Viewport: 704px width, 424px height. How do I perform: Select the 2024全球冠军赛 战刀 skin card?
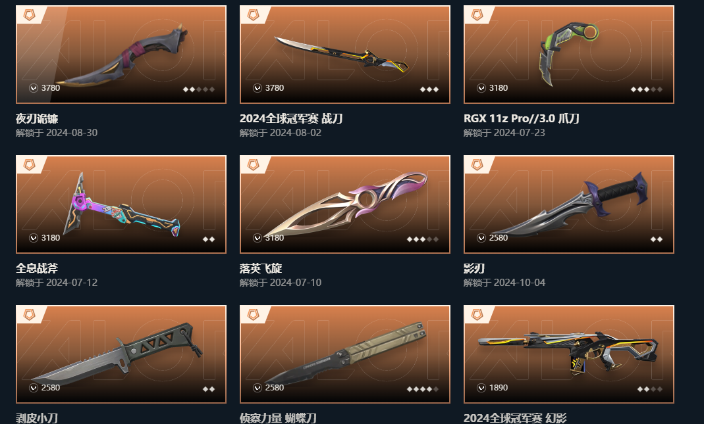[345, 55]
